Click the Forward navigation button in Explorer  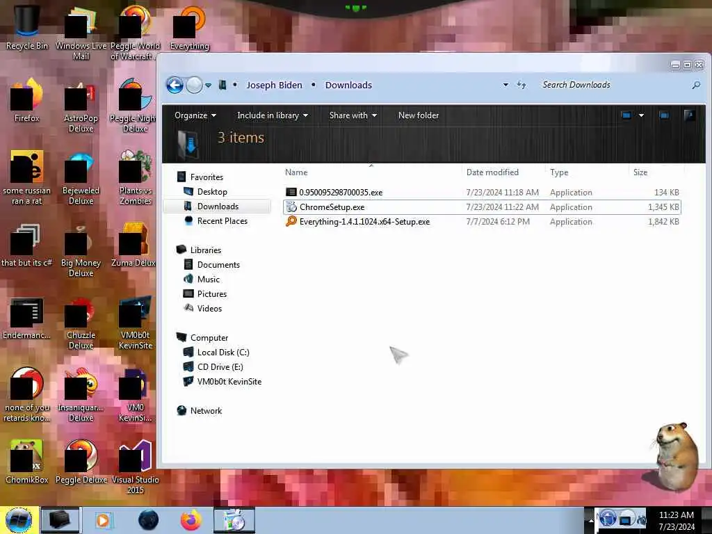(195, 85)
